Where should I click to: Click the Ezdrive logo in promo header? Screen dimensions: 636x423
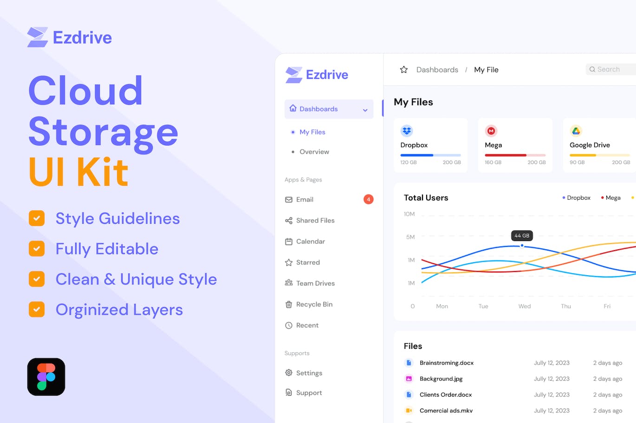[70, 37]
